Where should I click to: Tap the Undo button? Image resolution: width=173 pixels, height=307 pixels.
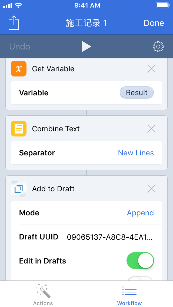[x=19, y=46]
